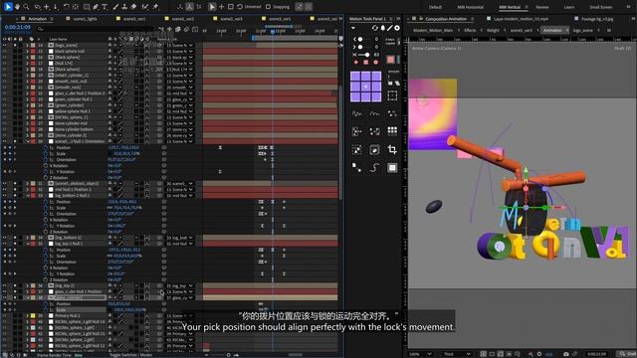Select the Eraser tool
This screenshot has width=637, height=358.
[x=133, y=7]
